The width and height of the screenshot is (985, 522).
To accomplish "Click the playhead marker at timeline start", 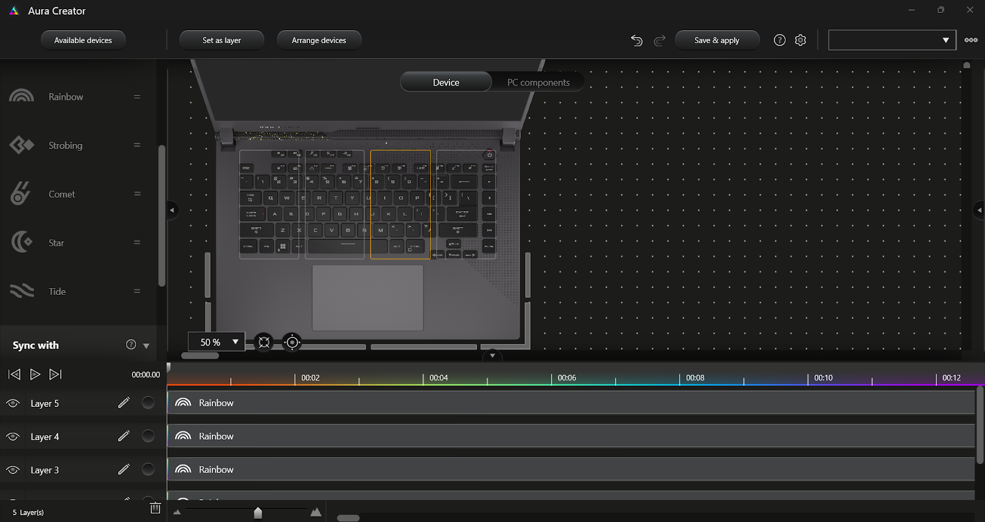I will pyautogui.click(x=169, y=367).
